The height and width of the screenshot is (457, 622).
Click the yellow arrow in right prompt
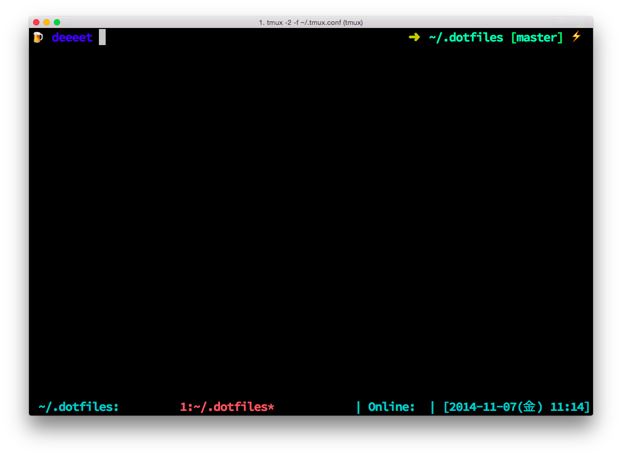point(414,37)
